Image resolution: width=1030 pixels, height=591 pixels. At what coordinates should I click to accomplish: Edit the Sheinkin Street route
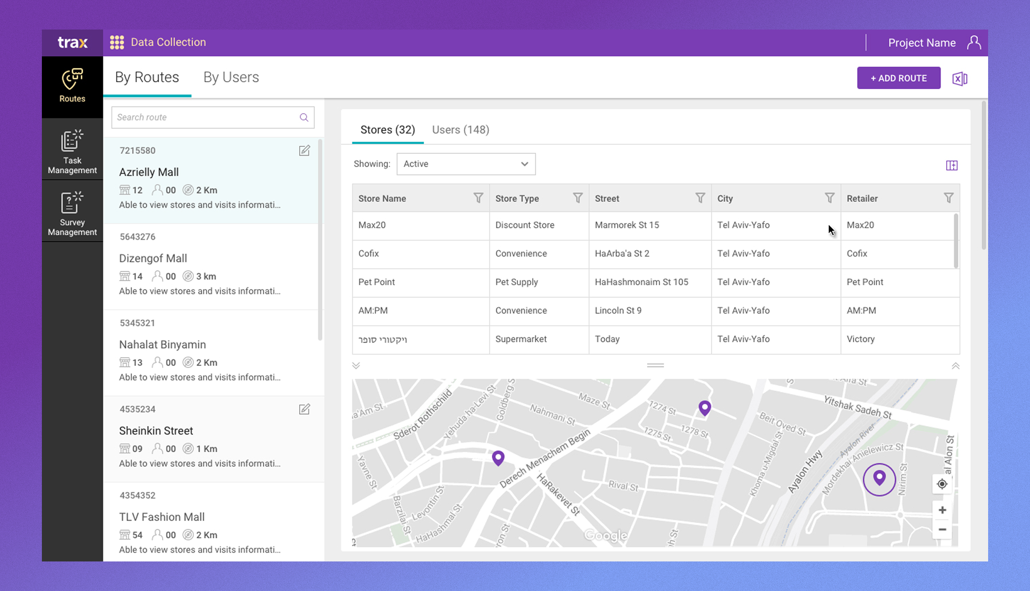pos(305,409)
